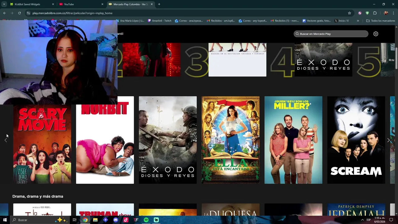Open top-ranked number 3 white poster
398x224 pixels.
(x=237, y=60)
